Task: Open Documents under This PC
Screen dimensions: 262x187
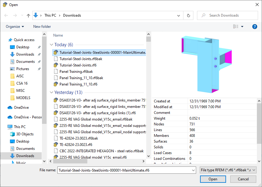Action: pos(23,149)
